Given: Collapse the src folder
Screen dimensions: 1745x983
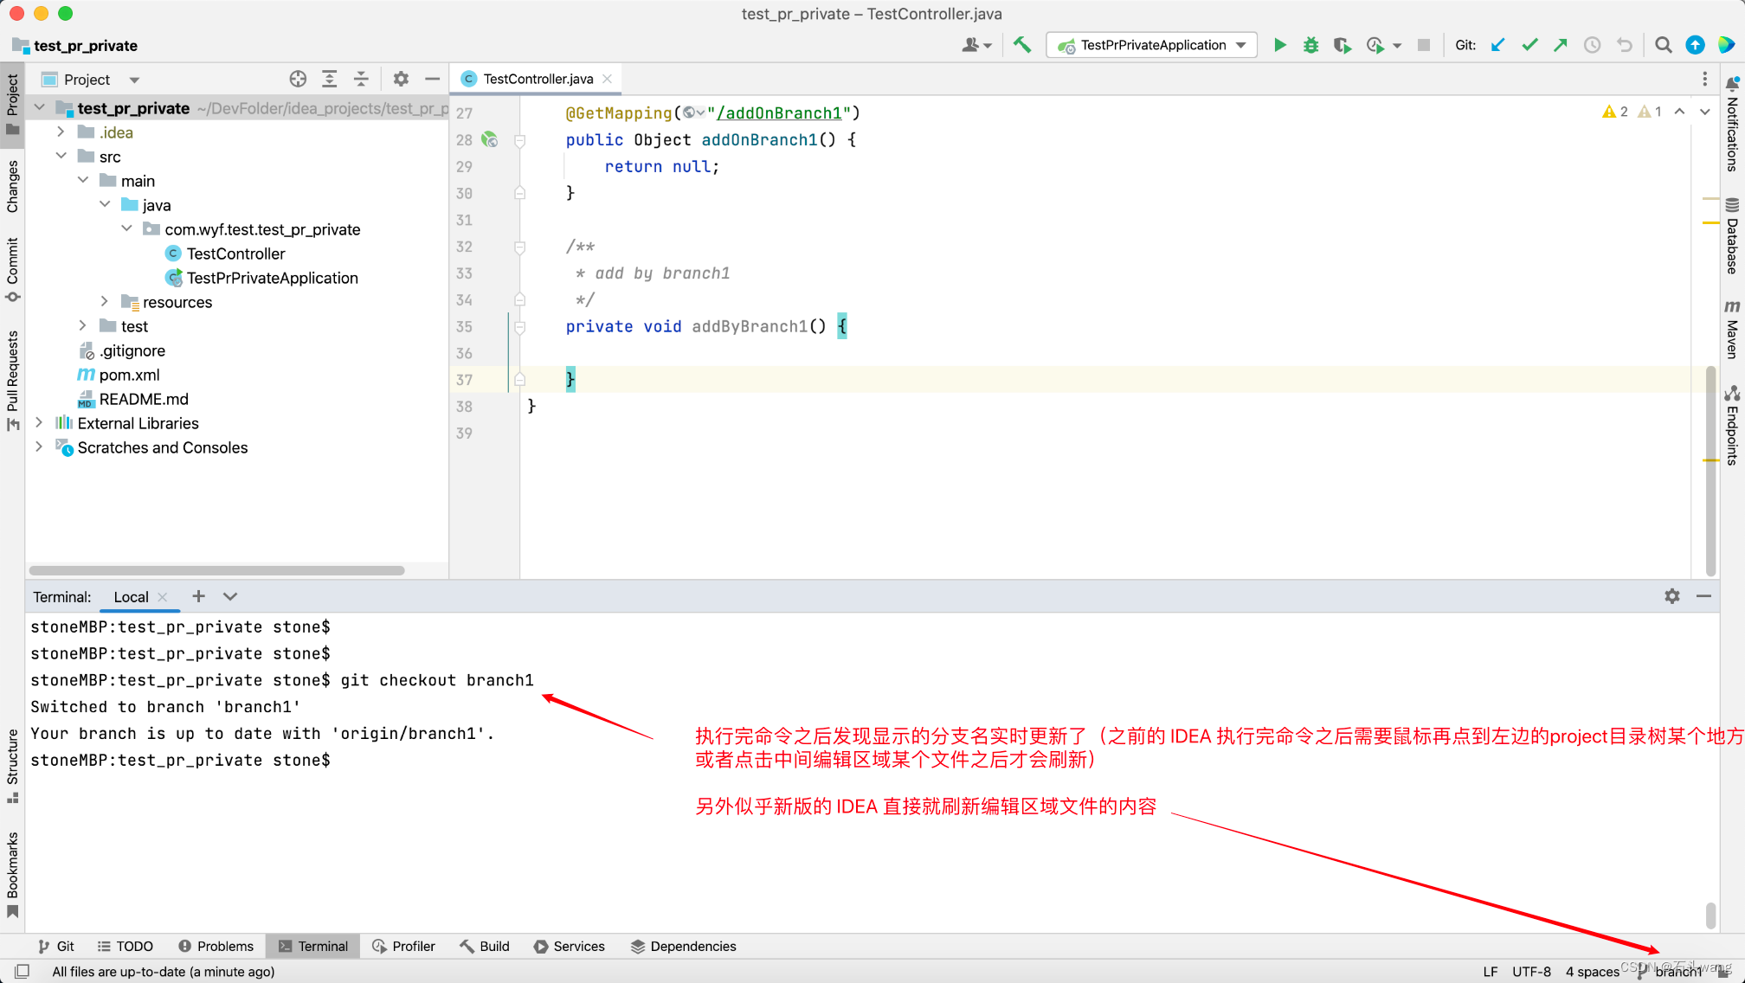Looking at the screenshot, I should pos(61,156).
